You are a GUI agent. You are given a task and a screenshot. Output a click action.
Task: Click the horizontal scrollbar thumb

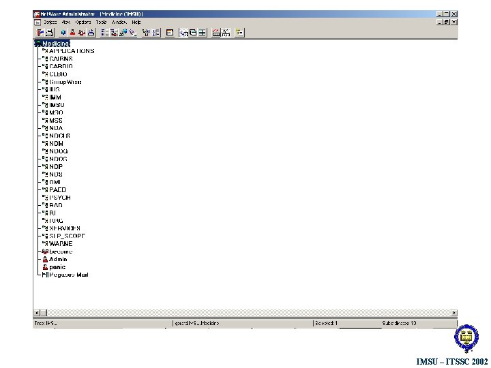pos(44,313)
